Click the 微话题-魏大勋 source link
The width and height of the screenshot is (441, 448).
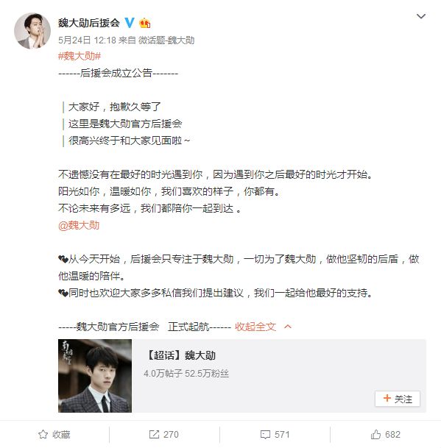pyautogui.click(x=166, y=40)
